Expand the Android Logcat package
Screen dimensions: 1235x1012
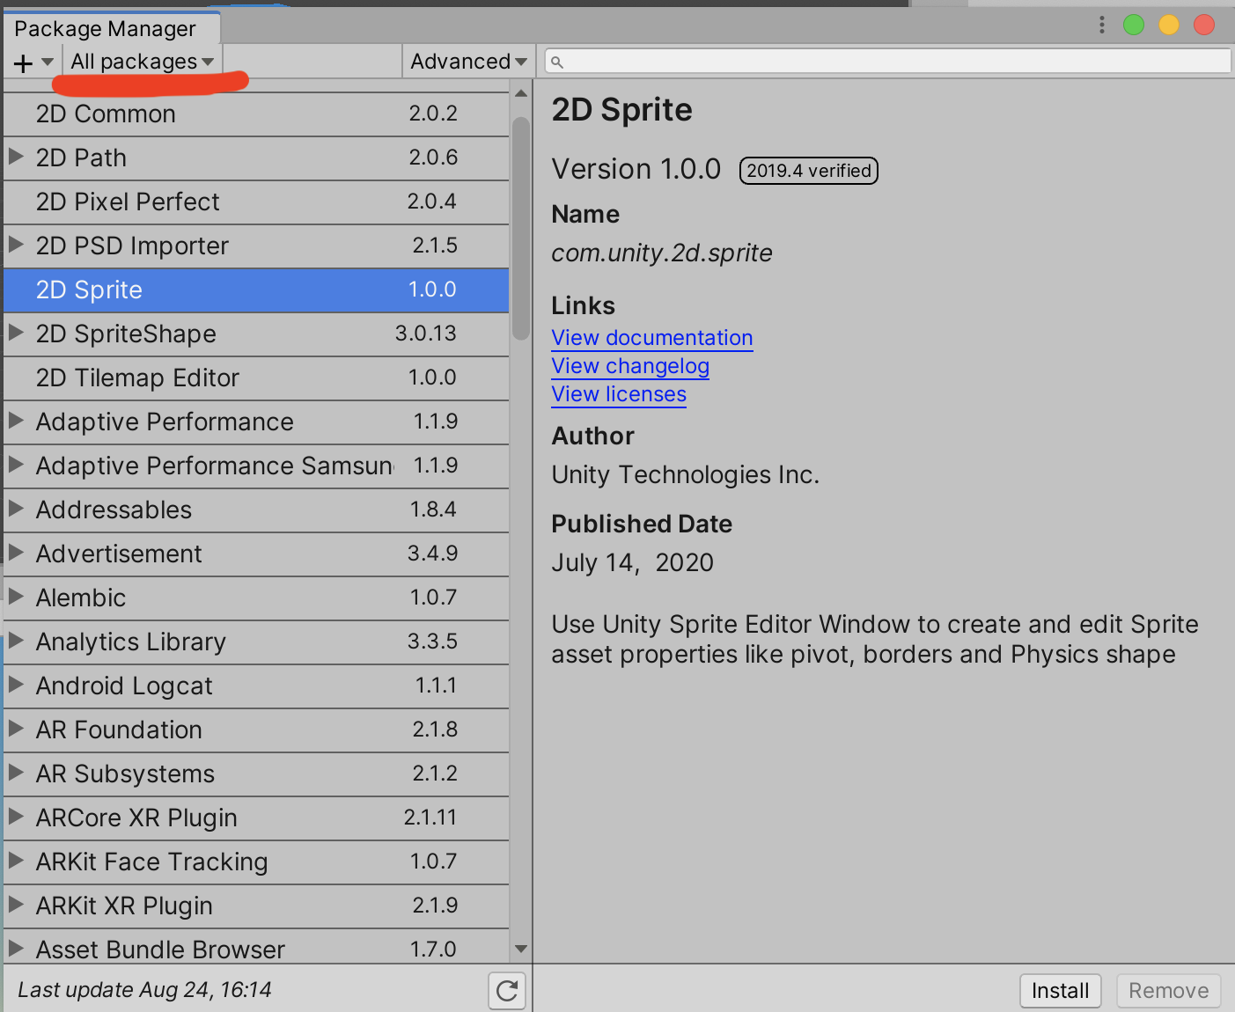pos(16,685)
